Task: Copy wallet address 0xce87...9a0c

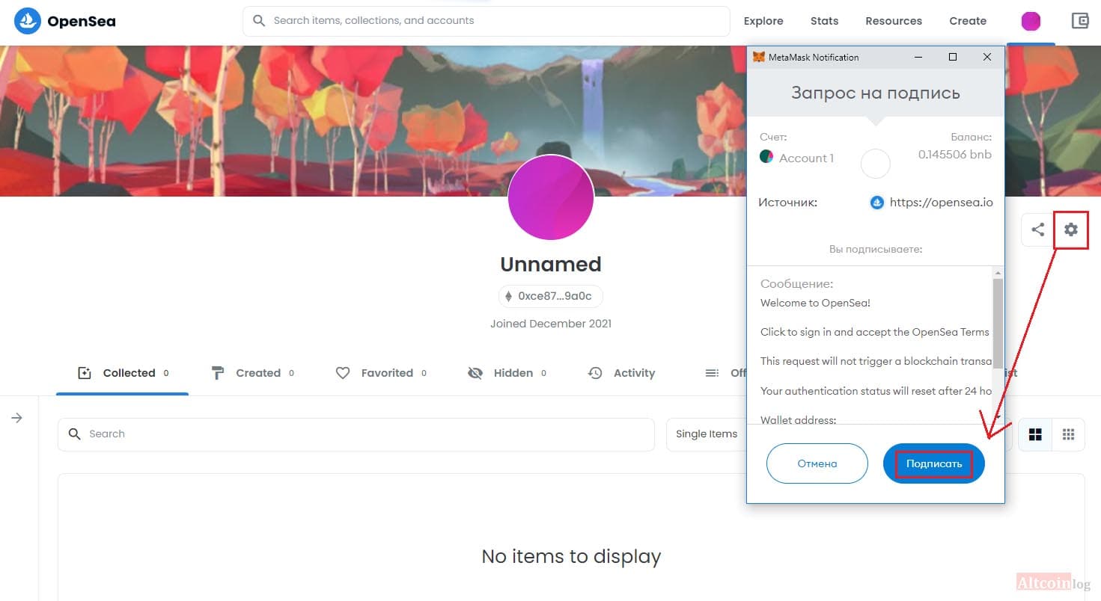Action: (x=551, y=296)
